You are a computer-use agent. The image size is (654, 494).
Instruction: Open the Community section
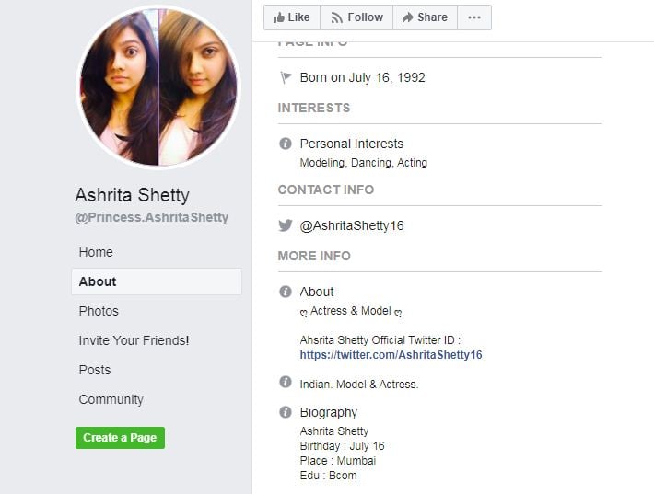[111, 399]
